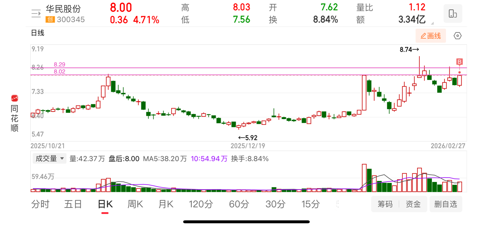This screenshot has width=493, height=228.
Task: Tap the screen rotate icon at top right
Action: [x=453, y=14]
